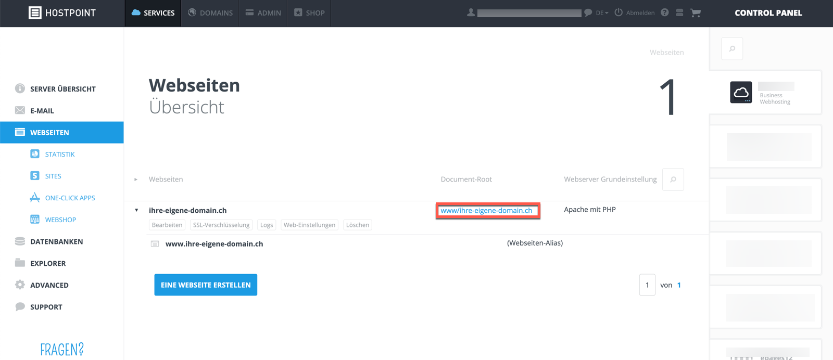Click the Bearbeiten button
The image size is (833, 360).
167,225
